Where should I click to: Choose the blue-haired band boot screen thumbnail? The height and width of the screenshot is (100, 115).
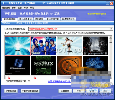pos(44,46)
